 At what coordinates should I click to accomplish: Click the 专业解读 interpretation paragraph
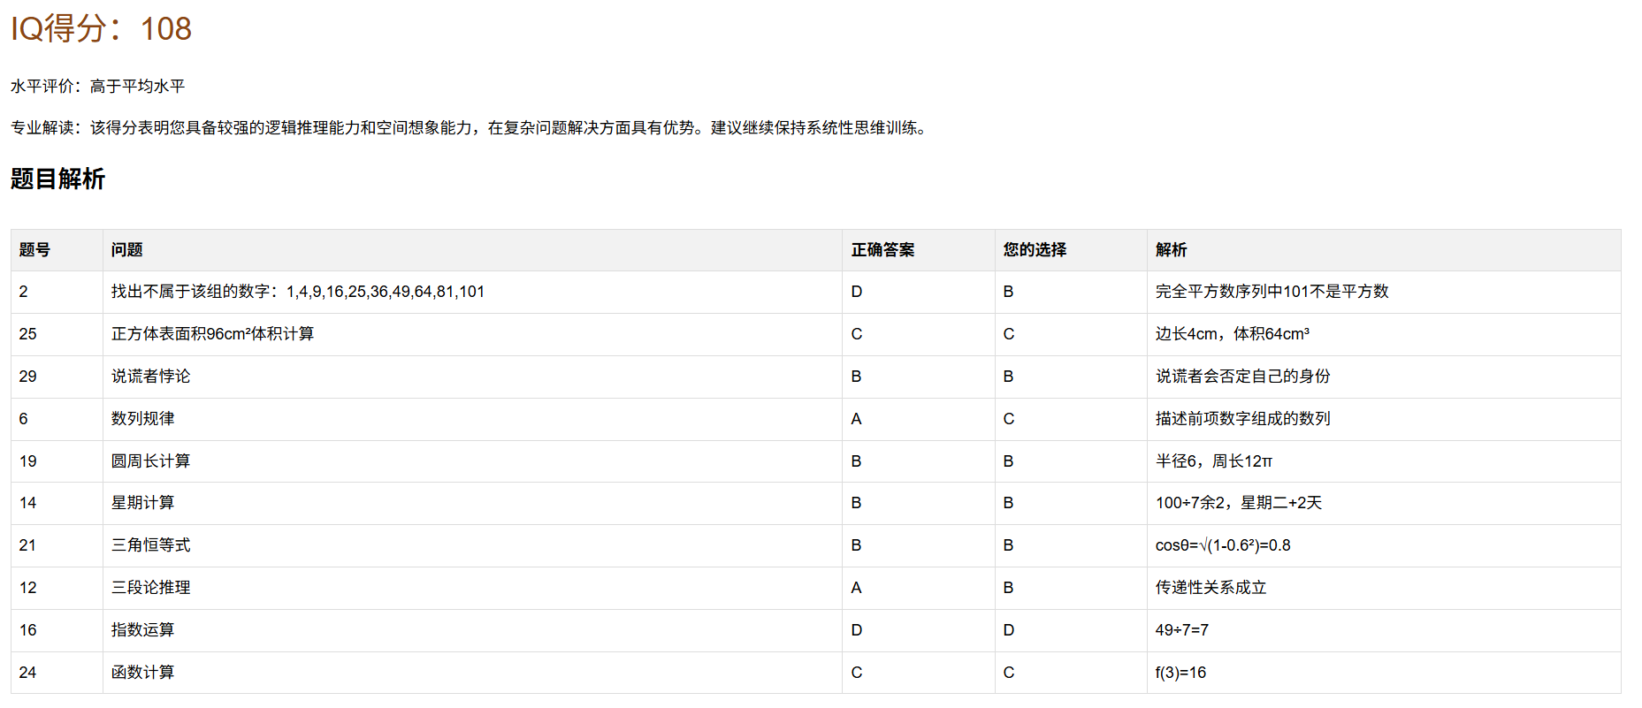pyautogui.click(x=469, y=127)
